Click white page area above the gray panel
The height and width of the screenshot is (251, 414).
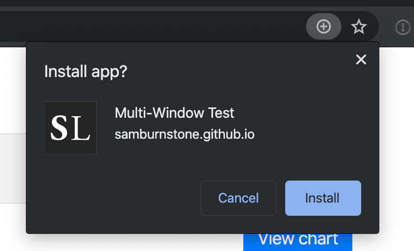click(12, 88)
